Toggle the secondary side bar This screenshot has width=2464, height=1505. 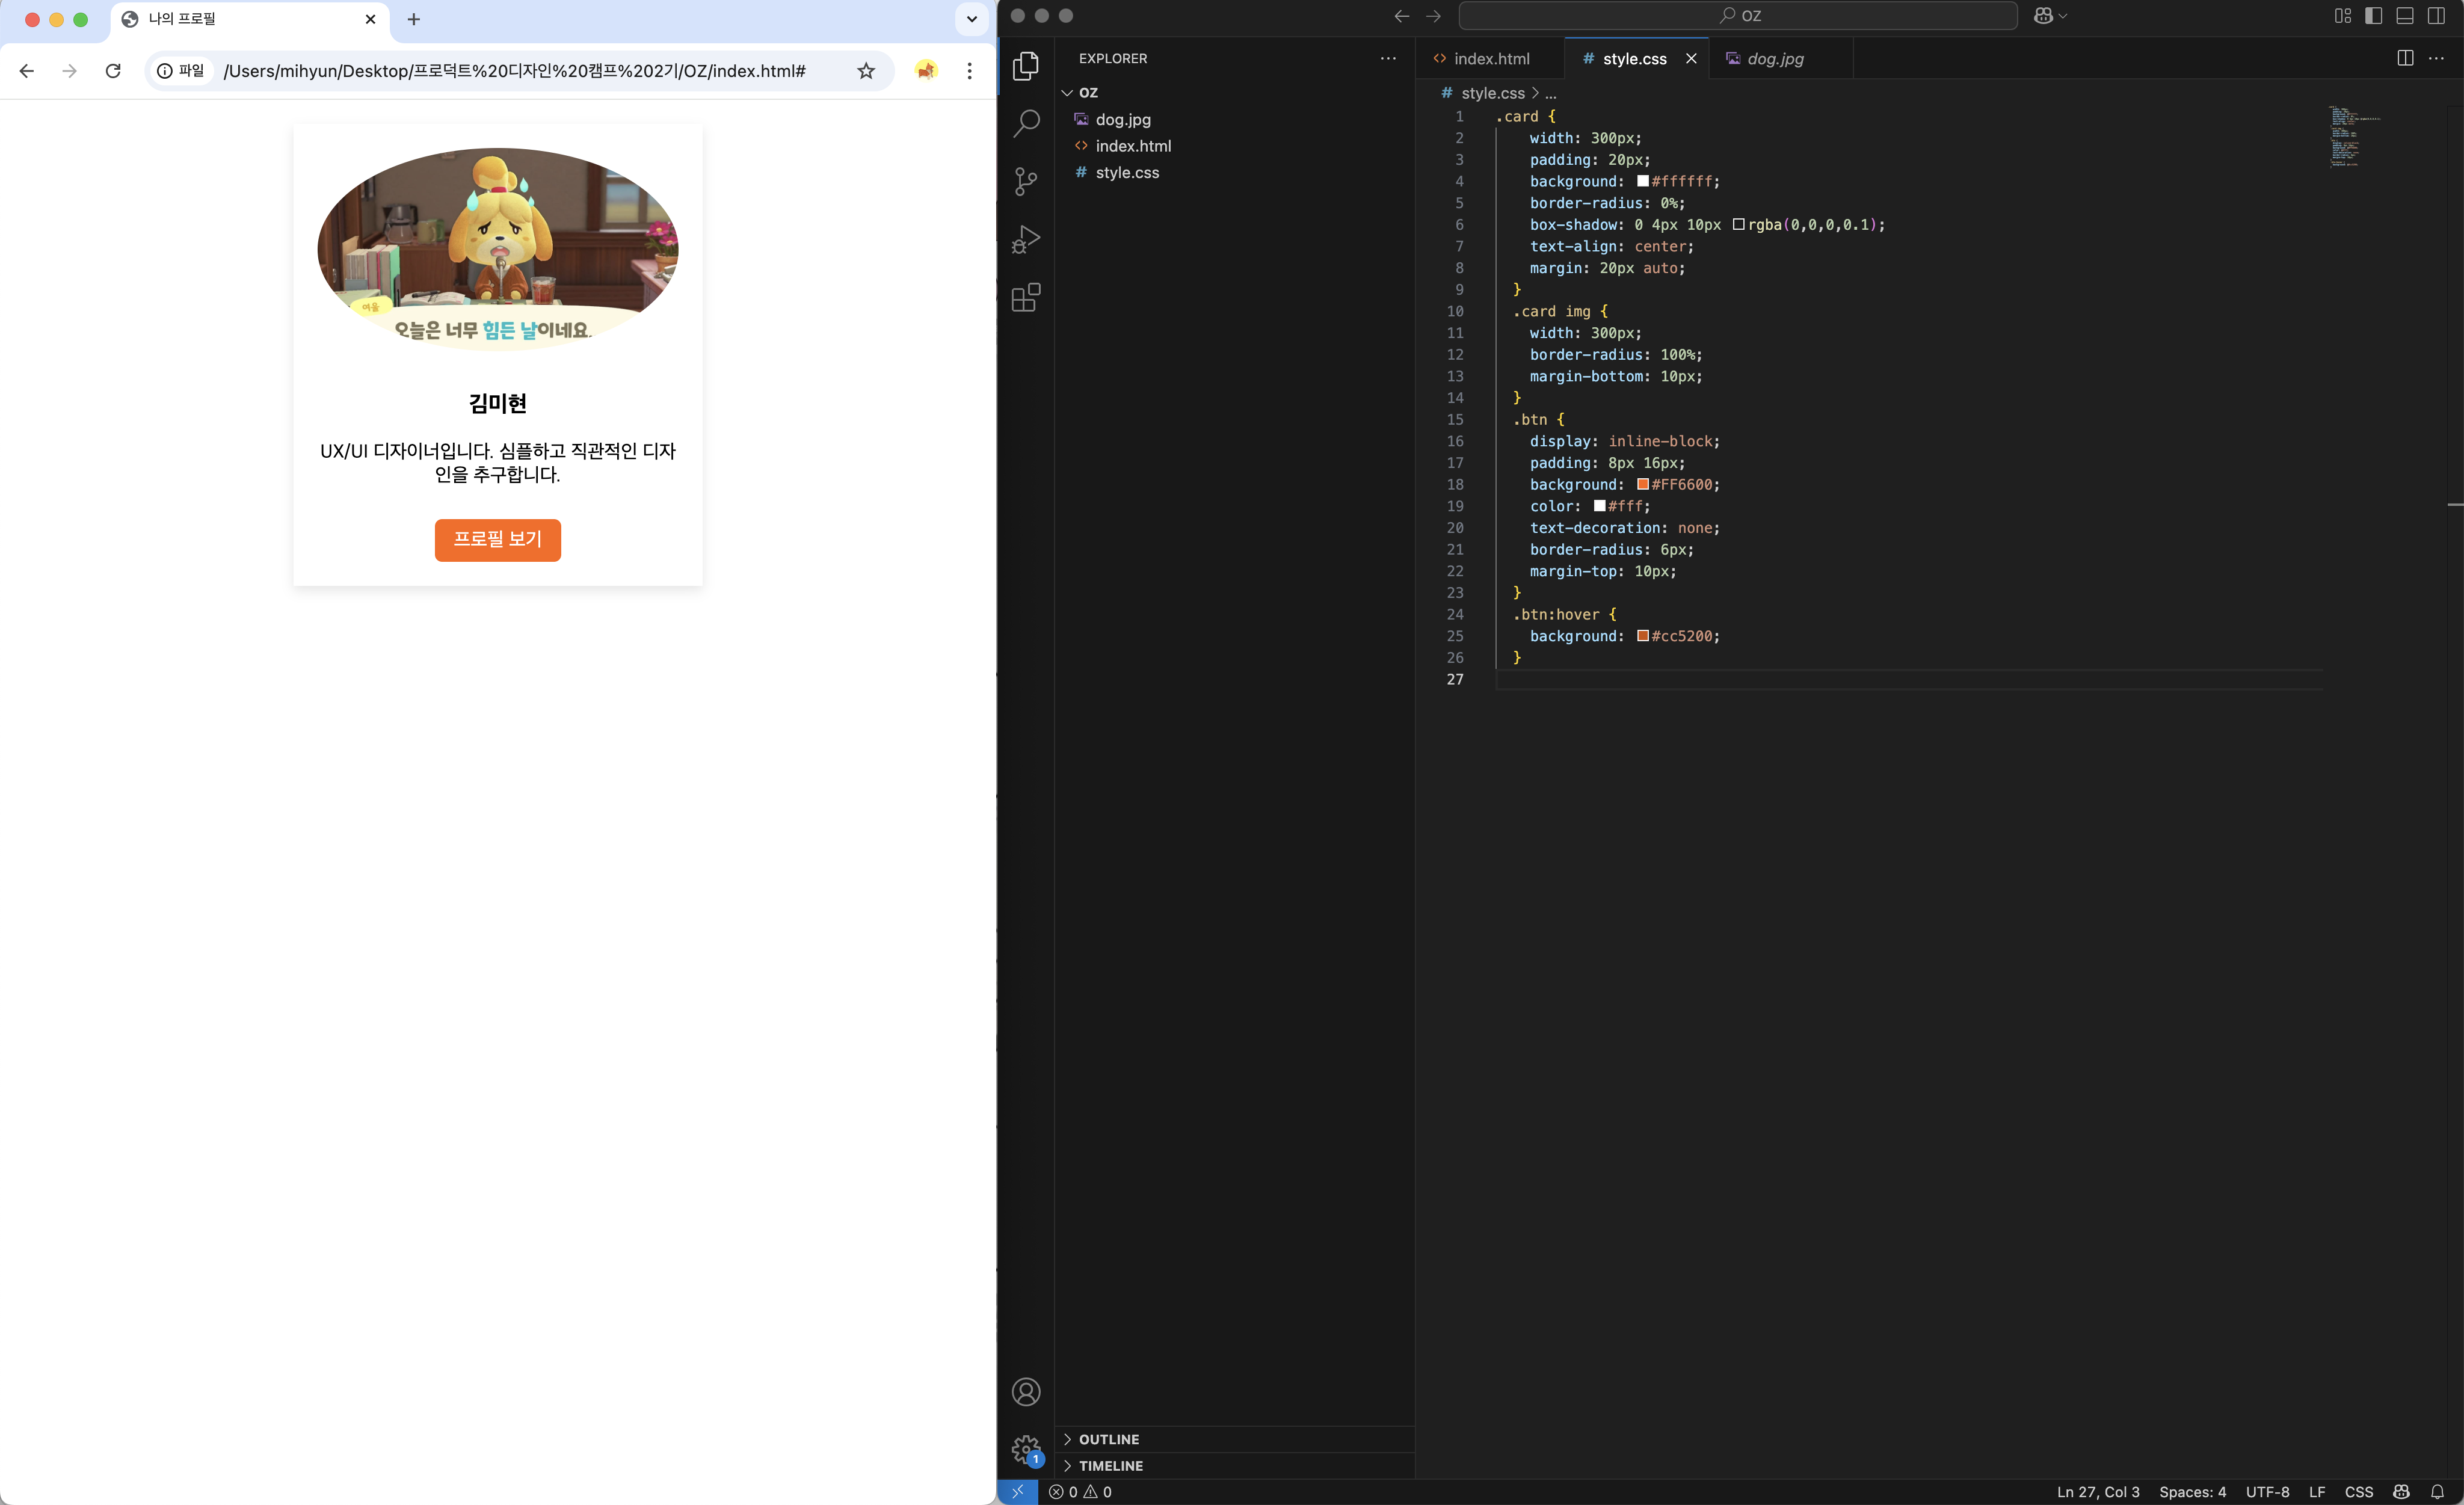click(2436, 16)
